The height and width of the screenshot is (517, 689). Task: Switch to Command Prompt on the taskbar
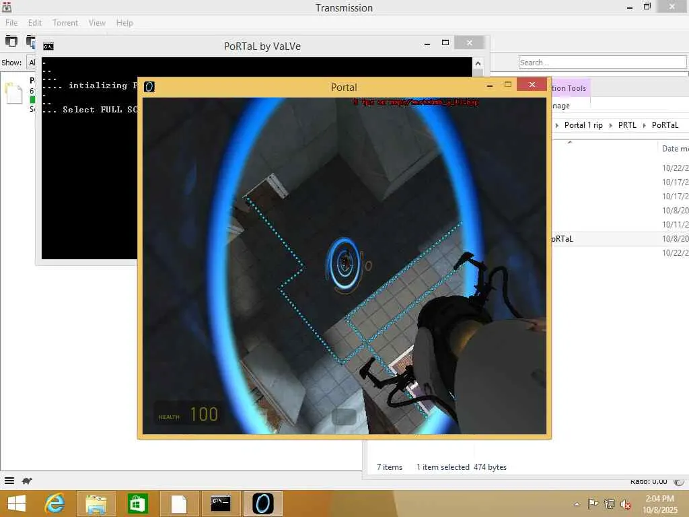click(221, 504)
